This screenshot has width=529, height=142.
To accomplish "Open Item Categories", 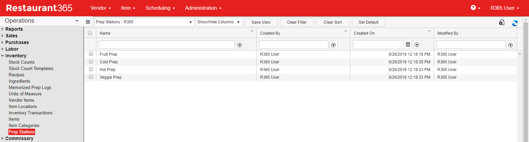I will tap(24, 125).
